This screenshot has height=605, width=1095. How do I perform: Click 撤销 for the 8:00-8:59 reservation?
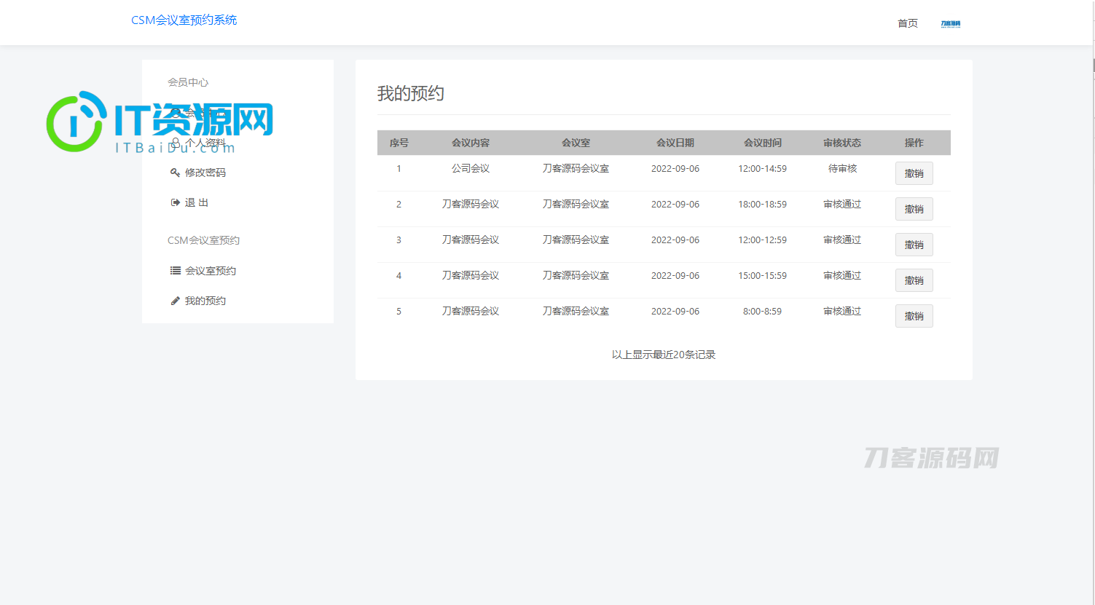(x=914, y=316)
